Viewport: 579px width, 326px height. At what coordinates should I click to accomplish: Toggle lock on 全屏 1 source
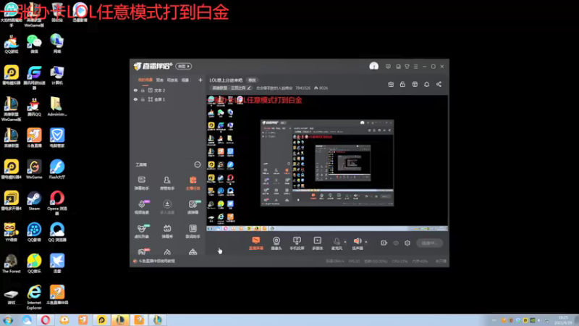click(143, 99)
